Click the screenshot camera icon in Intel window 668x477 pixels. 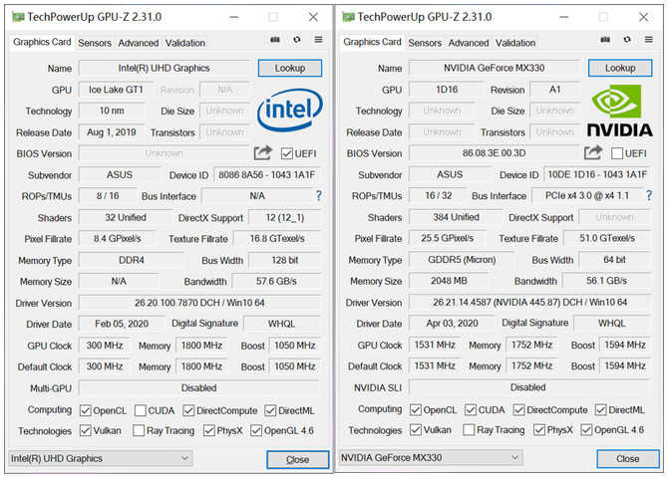pos(275,40)
